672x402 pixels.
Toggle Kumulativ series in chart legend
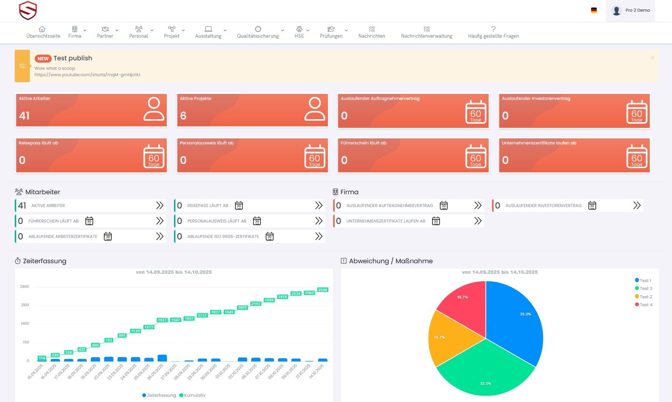tap(192, 395)
